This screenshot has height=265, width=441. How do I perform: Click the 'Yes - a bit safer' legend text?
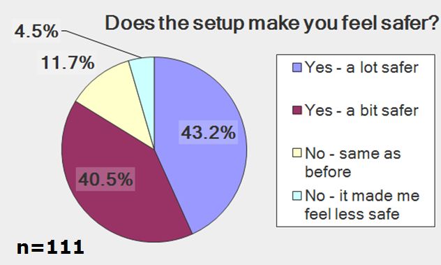point(361,110)
